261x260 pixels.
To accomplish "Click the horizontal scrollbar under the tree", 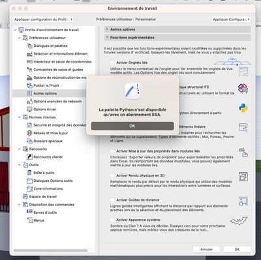I will pyautogui.click(x=50, y=250).
